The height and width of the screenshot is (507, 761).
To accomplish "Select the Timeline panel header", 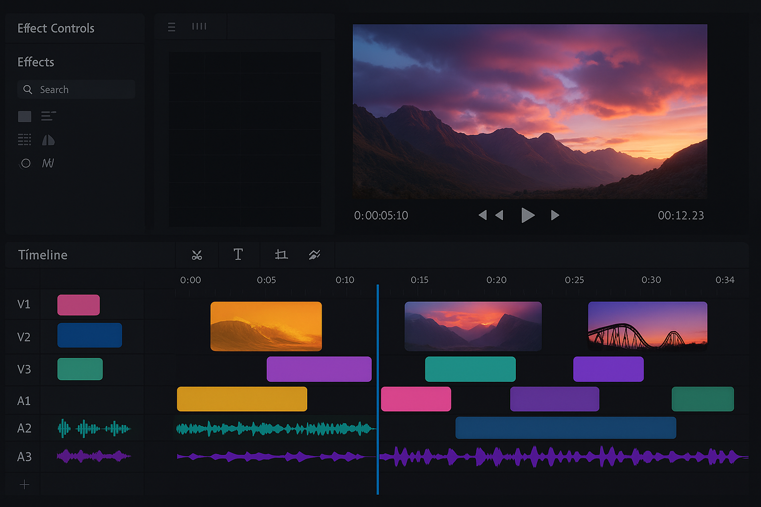I will pyautogui.click(x=43, y=255).
